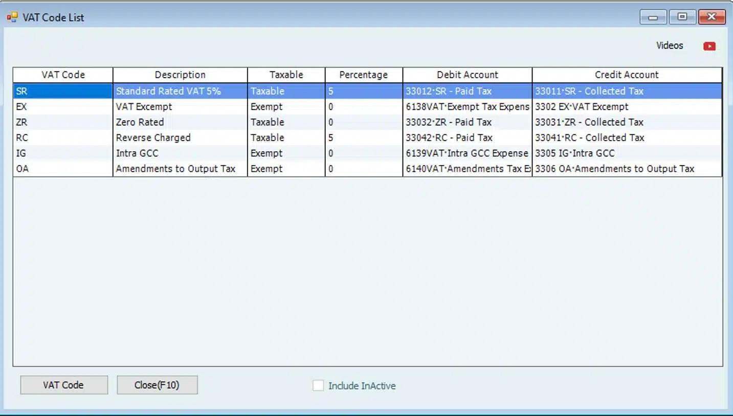The image size is (733, 416).
Task: Select the OA VAT code cell
Action: click(x=63, y=169)
